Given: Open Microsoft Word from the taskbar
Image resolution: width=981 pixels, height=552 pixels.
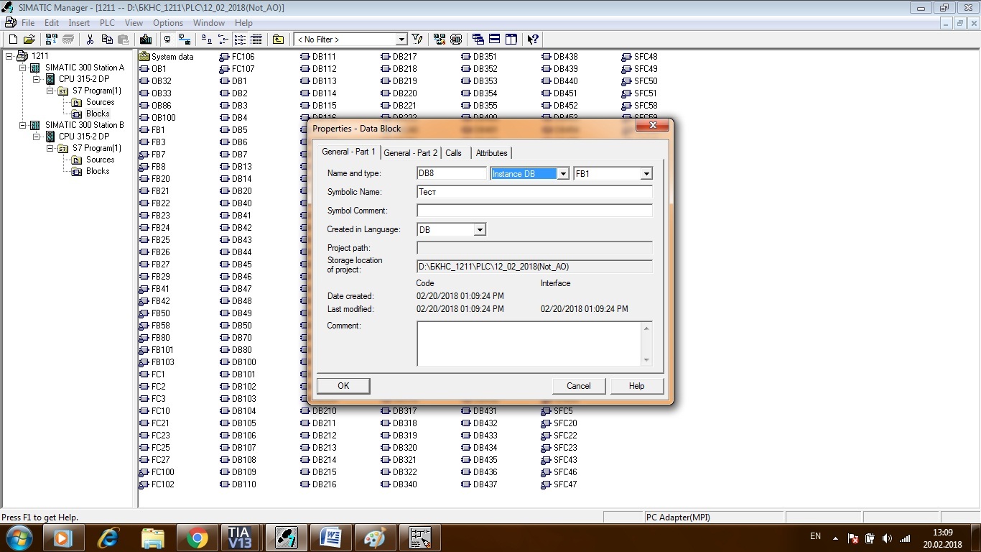Looking at the screenshot, I should coord(330,538).
